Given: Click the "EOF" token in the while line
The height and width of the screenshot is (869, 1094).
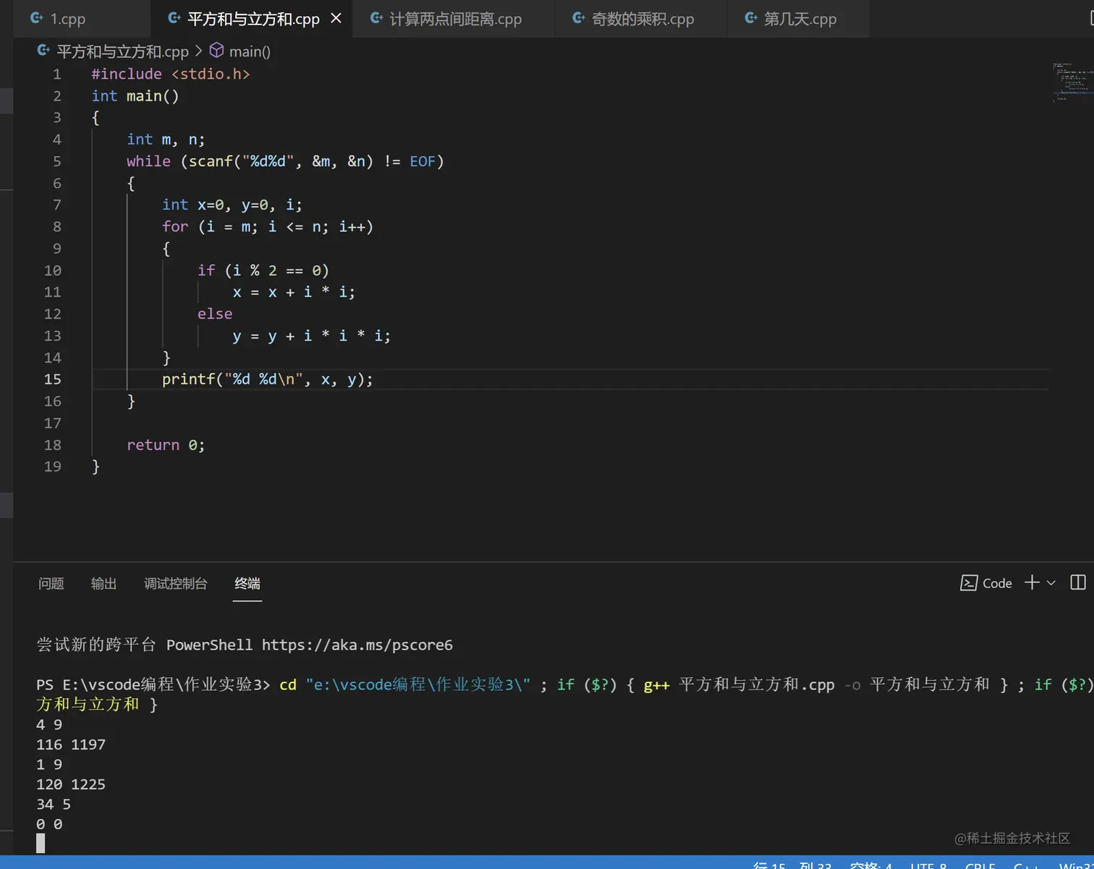Looking at the screenshot, I should [423, 161].
